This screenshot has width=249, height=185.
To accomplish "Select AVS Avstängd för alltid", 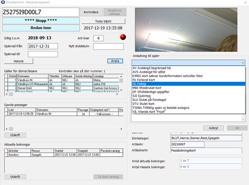I will coord(189,72).
